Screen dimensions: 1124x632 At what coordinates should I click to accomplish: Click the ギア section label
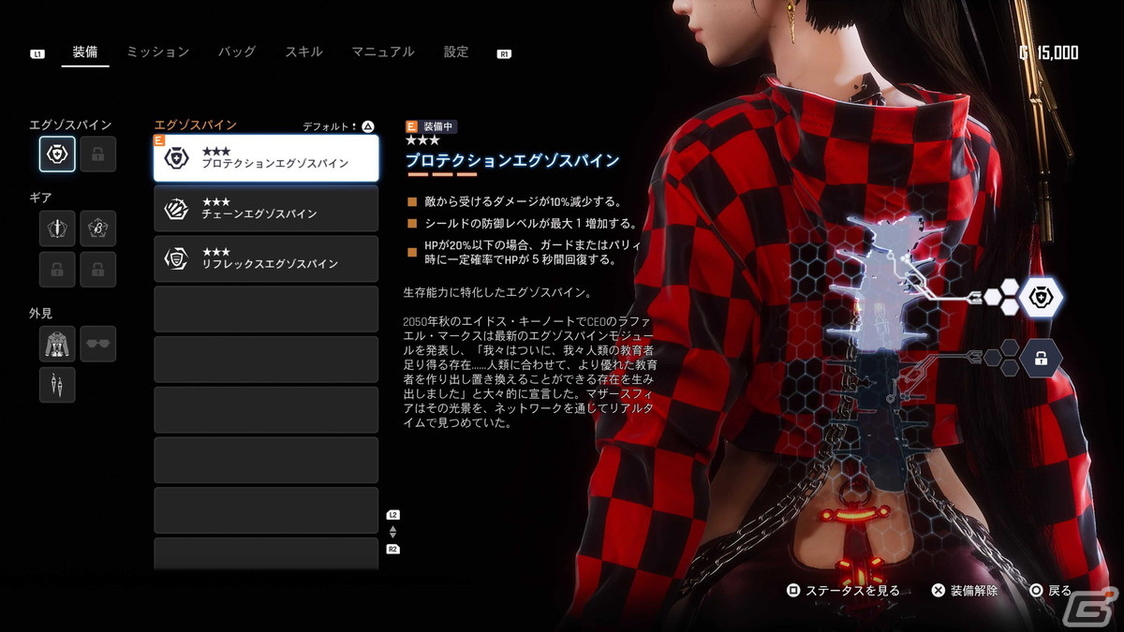pyautogui.click(x=41, y=198)
